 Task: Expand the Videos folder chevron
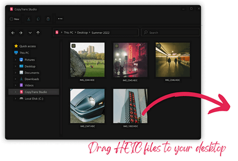[x=15, y=85]
